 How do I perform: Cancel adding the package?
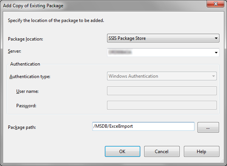[162, 152]
